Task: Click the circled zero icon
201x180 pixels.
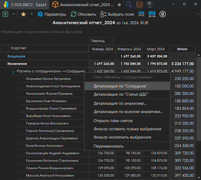Action: click(x=163, y=14)
